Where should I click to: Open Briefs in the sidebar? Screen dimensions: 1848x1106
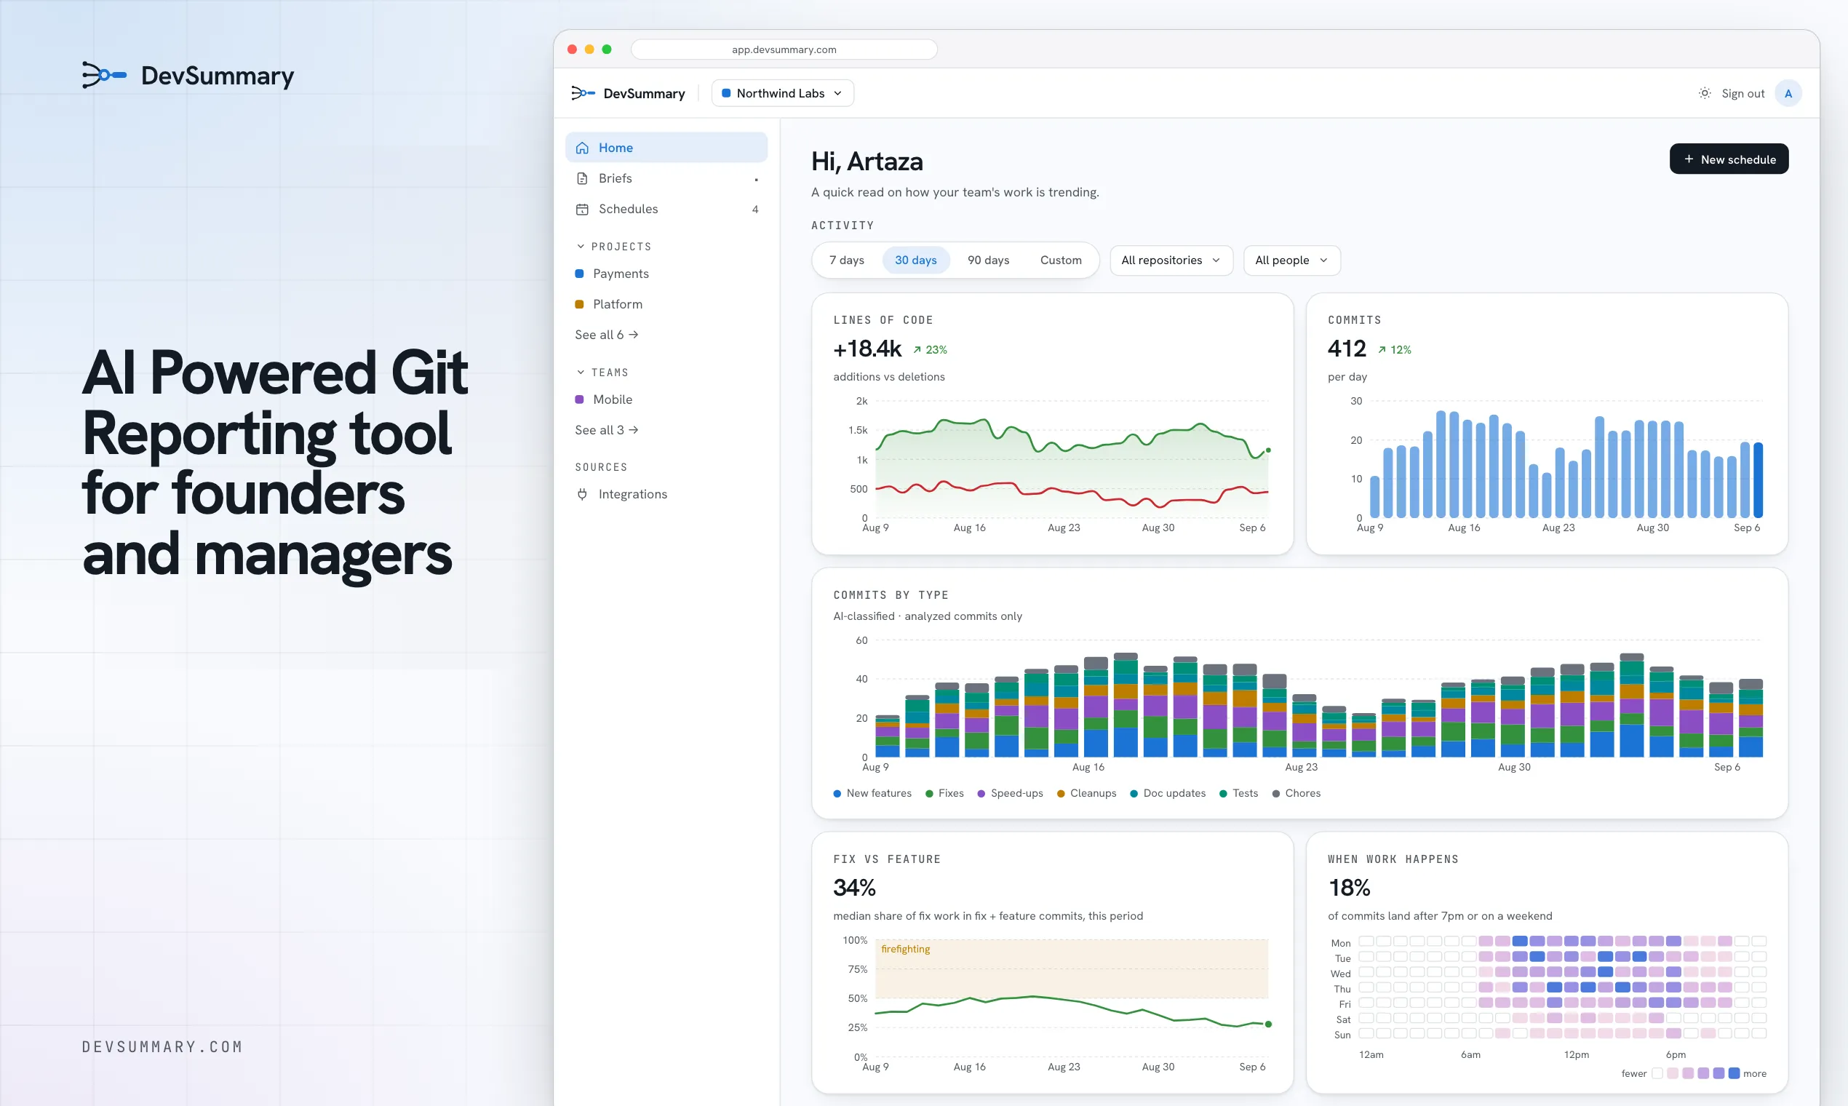[666, 178]
